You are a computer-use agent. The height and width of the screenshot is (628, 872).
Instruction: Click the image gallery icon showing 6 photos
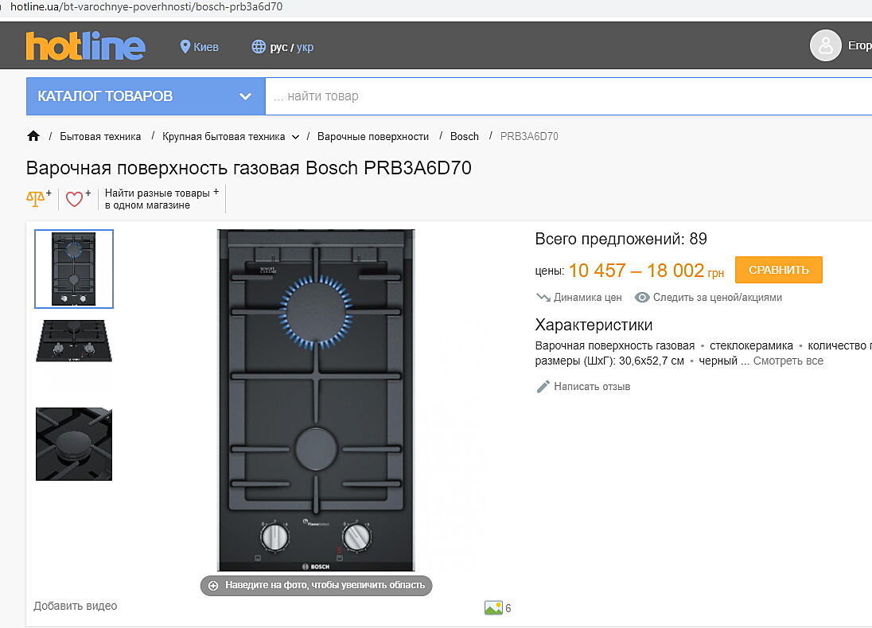pos(493,608)
